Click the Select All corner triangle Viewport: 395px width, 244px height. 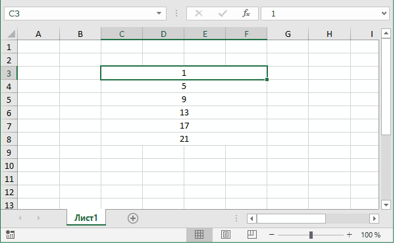9,34
